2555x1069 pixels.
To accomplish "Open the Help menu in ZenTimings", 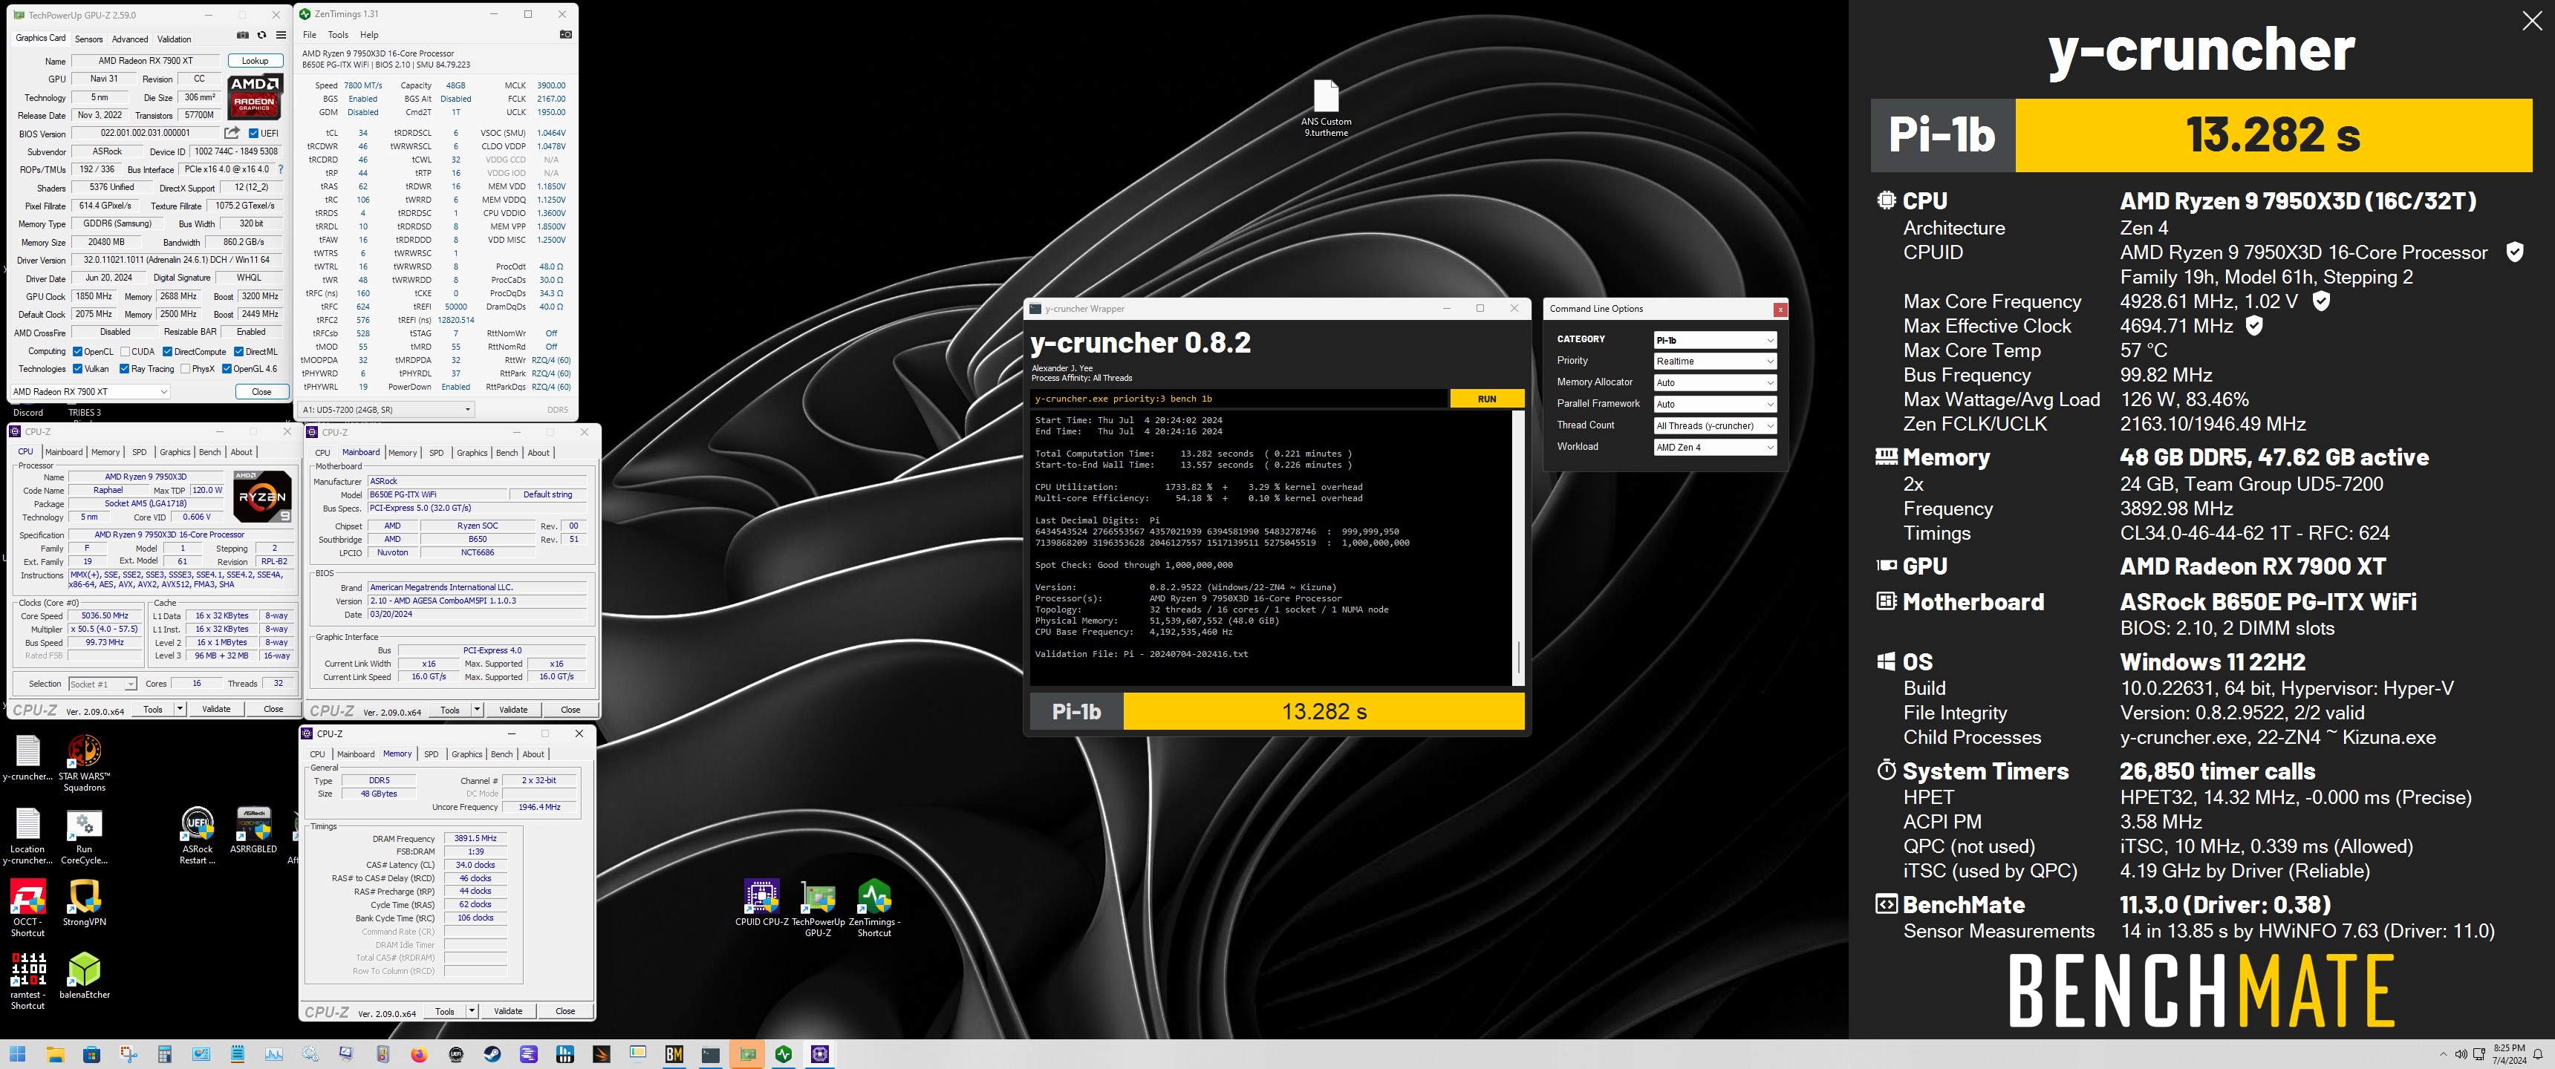I will (x=369, y=35).
